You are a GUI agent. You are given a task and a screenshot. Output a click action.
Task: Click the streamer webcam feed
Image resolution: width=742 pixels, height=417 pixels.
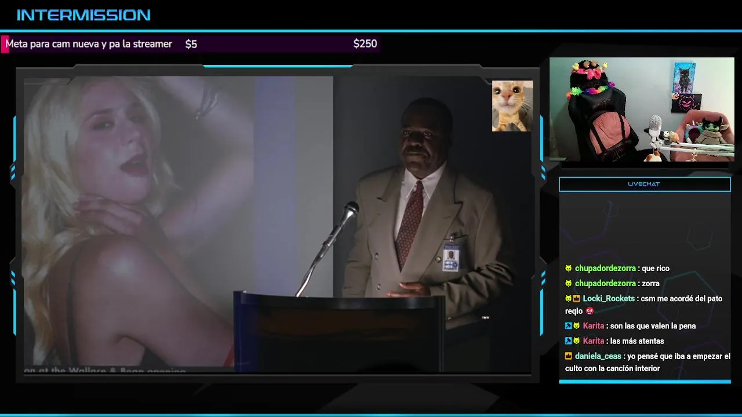(x=642, y=109)
